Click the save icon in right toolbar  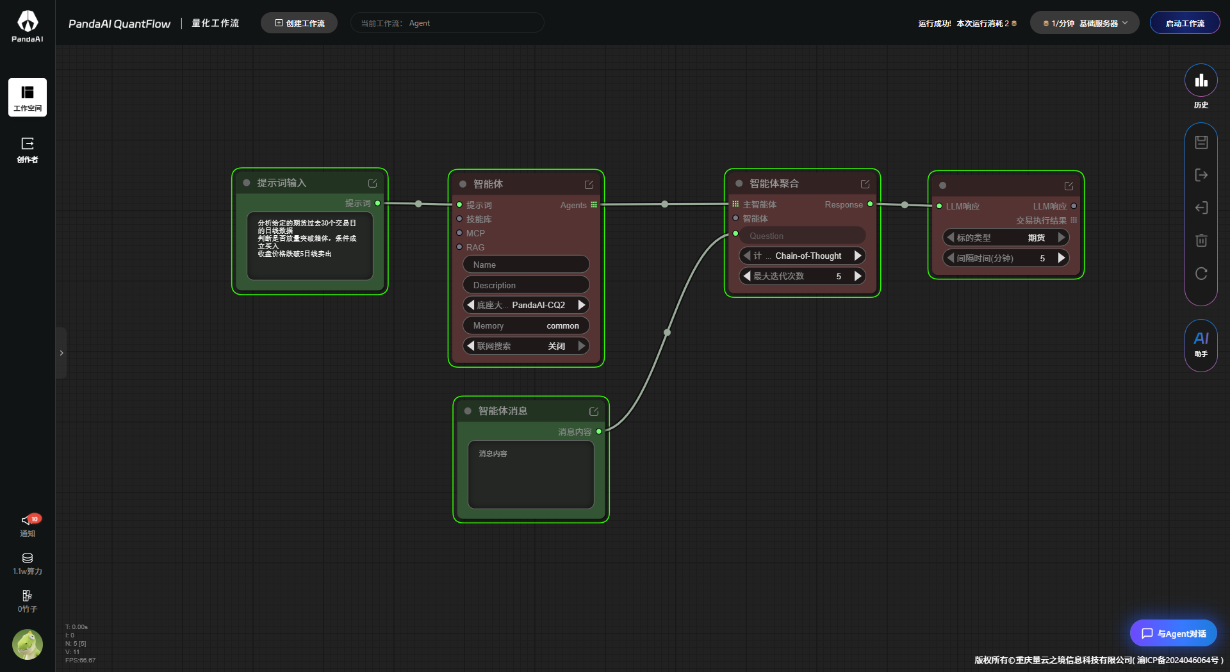[1201, 142]
